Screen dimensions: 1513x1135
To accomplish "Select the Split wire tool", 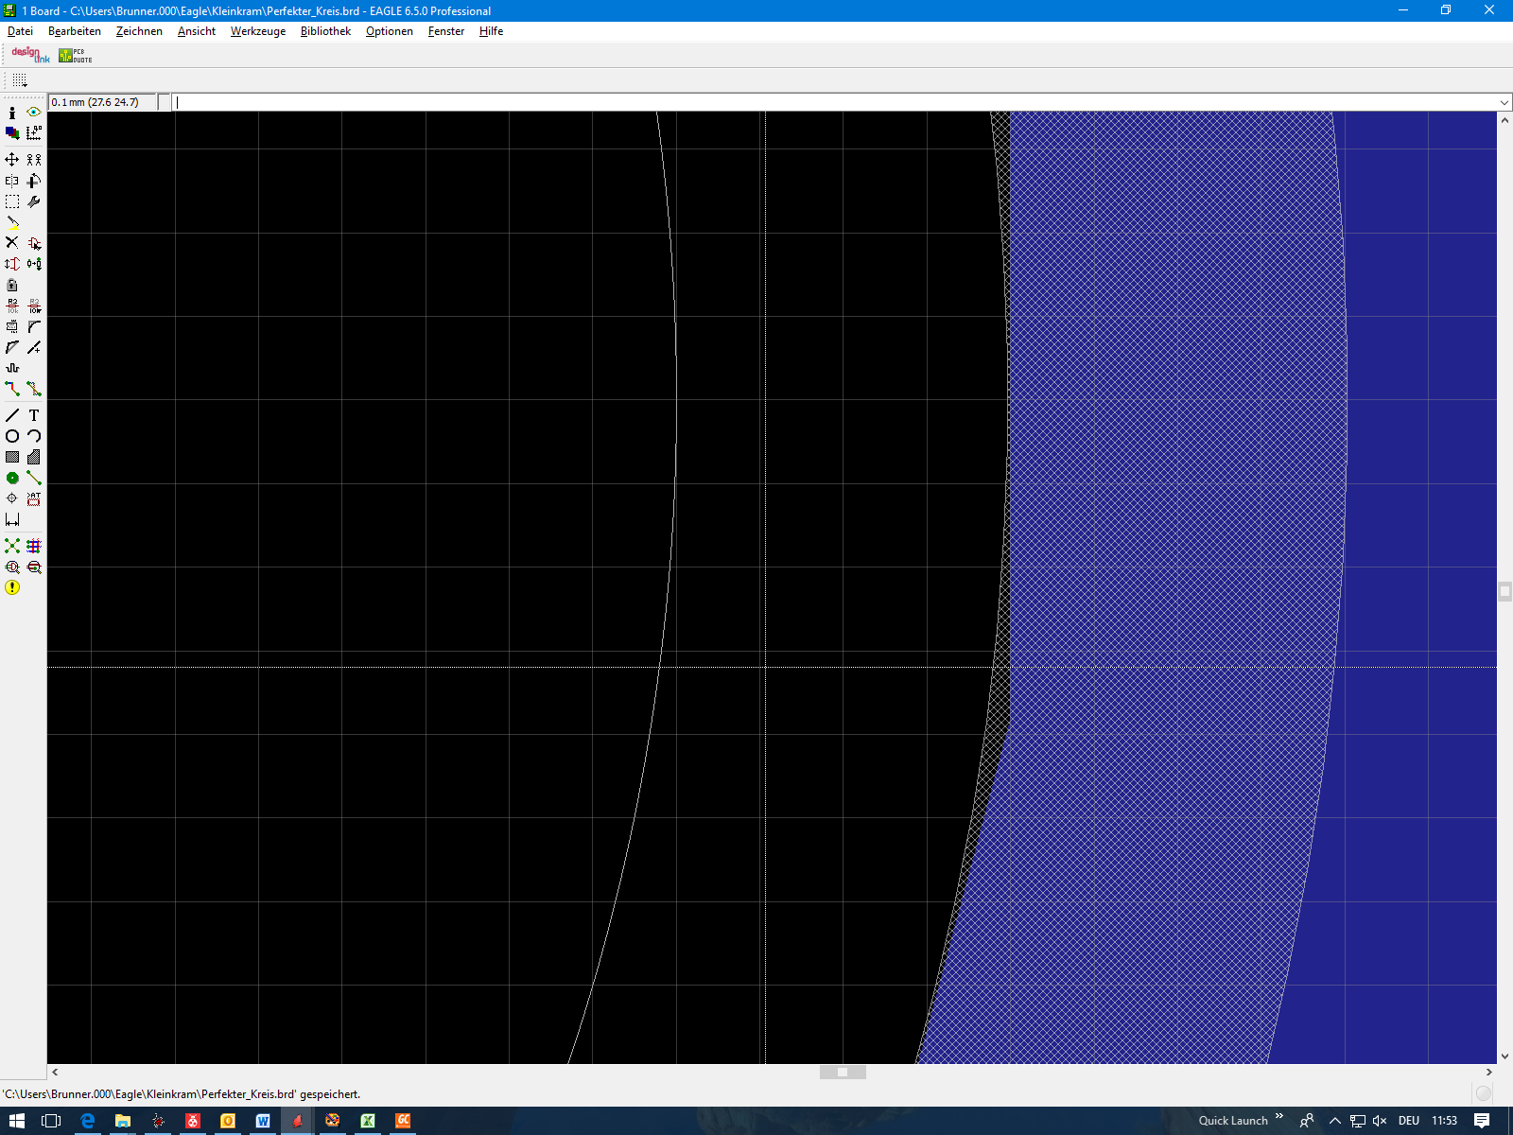I will click(12, 347).
